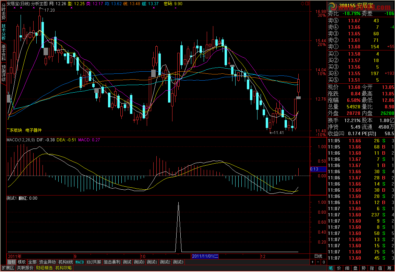Image resolution: width=395 pixels, height=272 pixels.
Task: Click the 300155 stock logo icon
Action: tap(332, 7)
